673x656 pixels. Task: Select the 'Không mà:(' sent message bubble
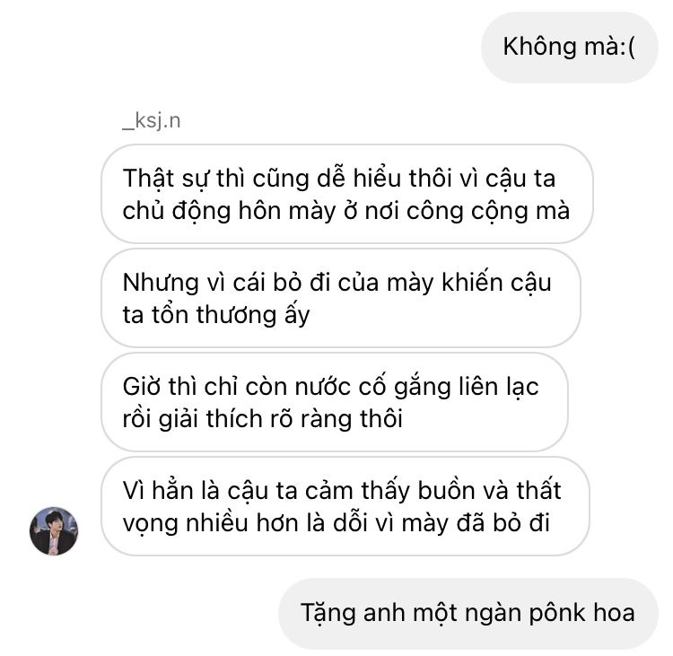tap(570, 48)
